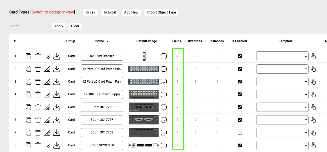Expand the Template dropdown in row 4
This screenshot has height=152, width=327.
point(282,94)
